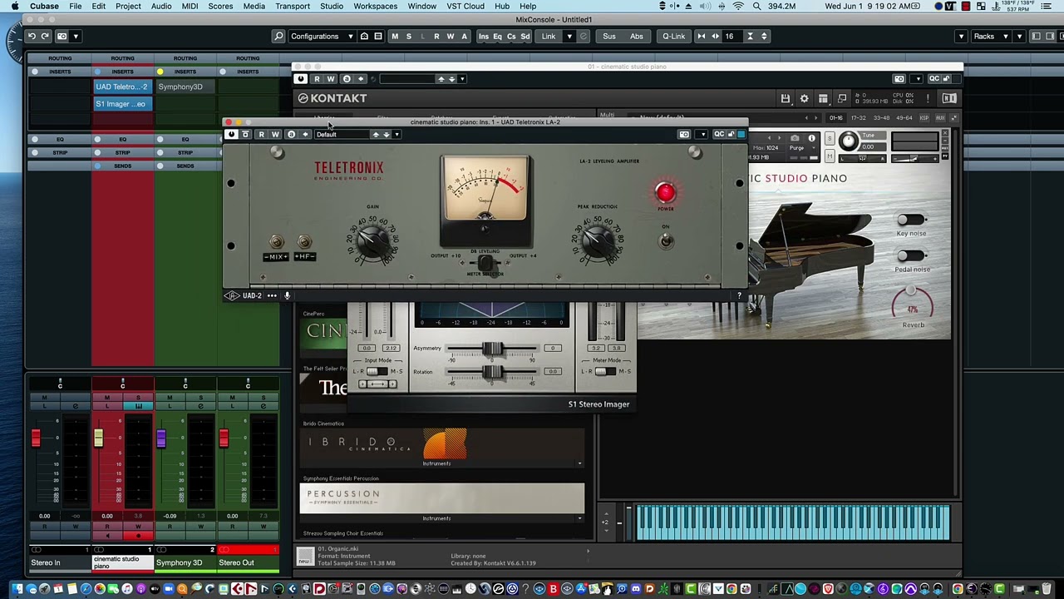Click the UAD plugin help question mark

739,295
